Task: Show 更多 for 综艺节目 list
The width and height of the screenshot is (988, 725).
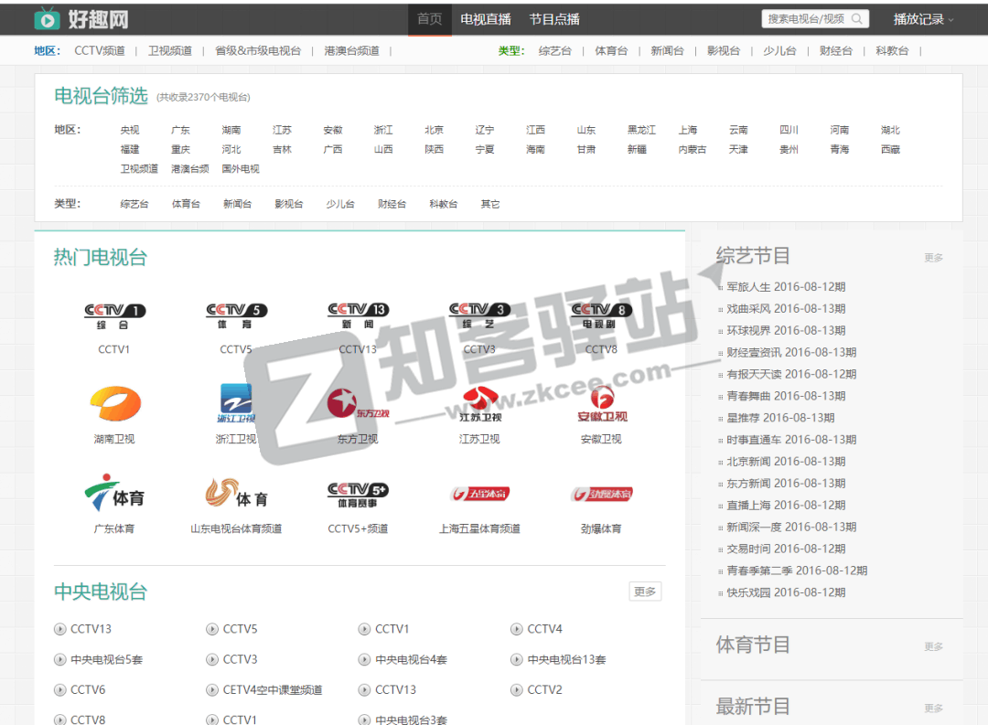Action: 933,258
